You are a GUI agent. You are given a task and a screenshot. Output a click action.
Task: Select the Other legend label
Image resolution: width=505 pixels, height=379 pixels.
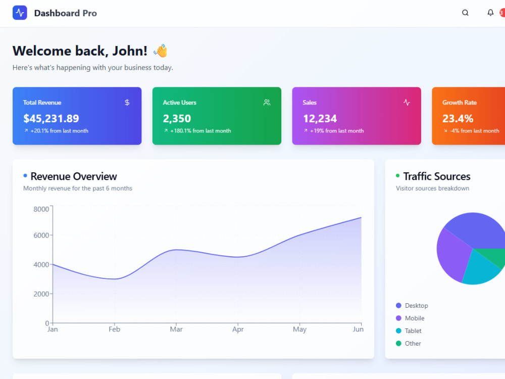click(x=413, y=343)
